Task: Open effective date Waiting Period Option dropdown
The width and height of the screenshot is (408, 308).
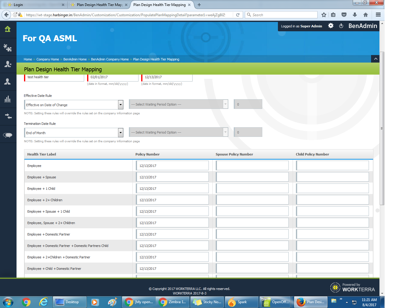Action: (x=178, y=104)
